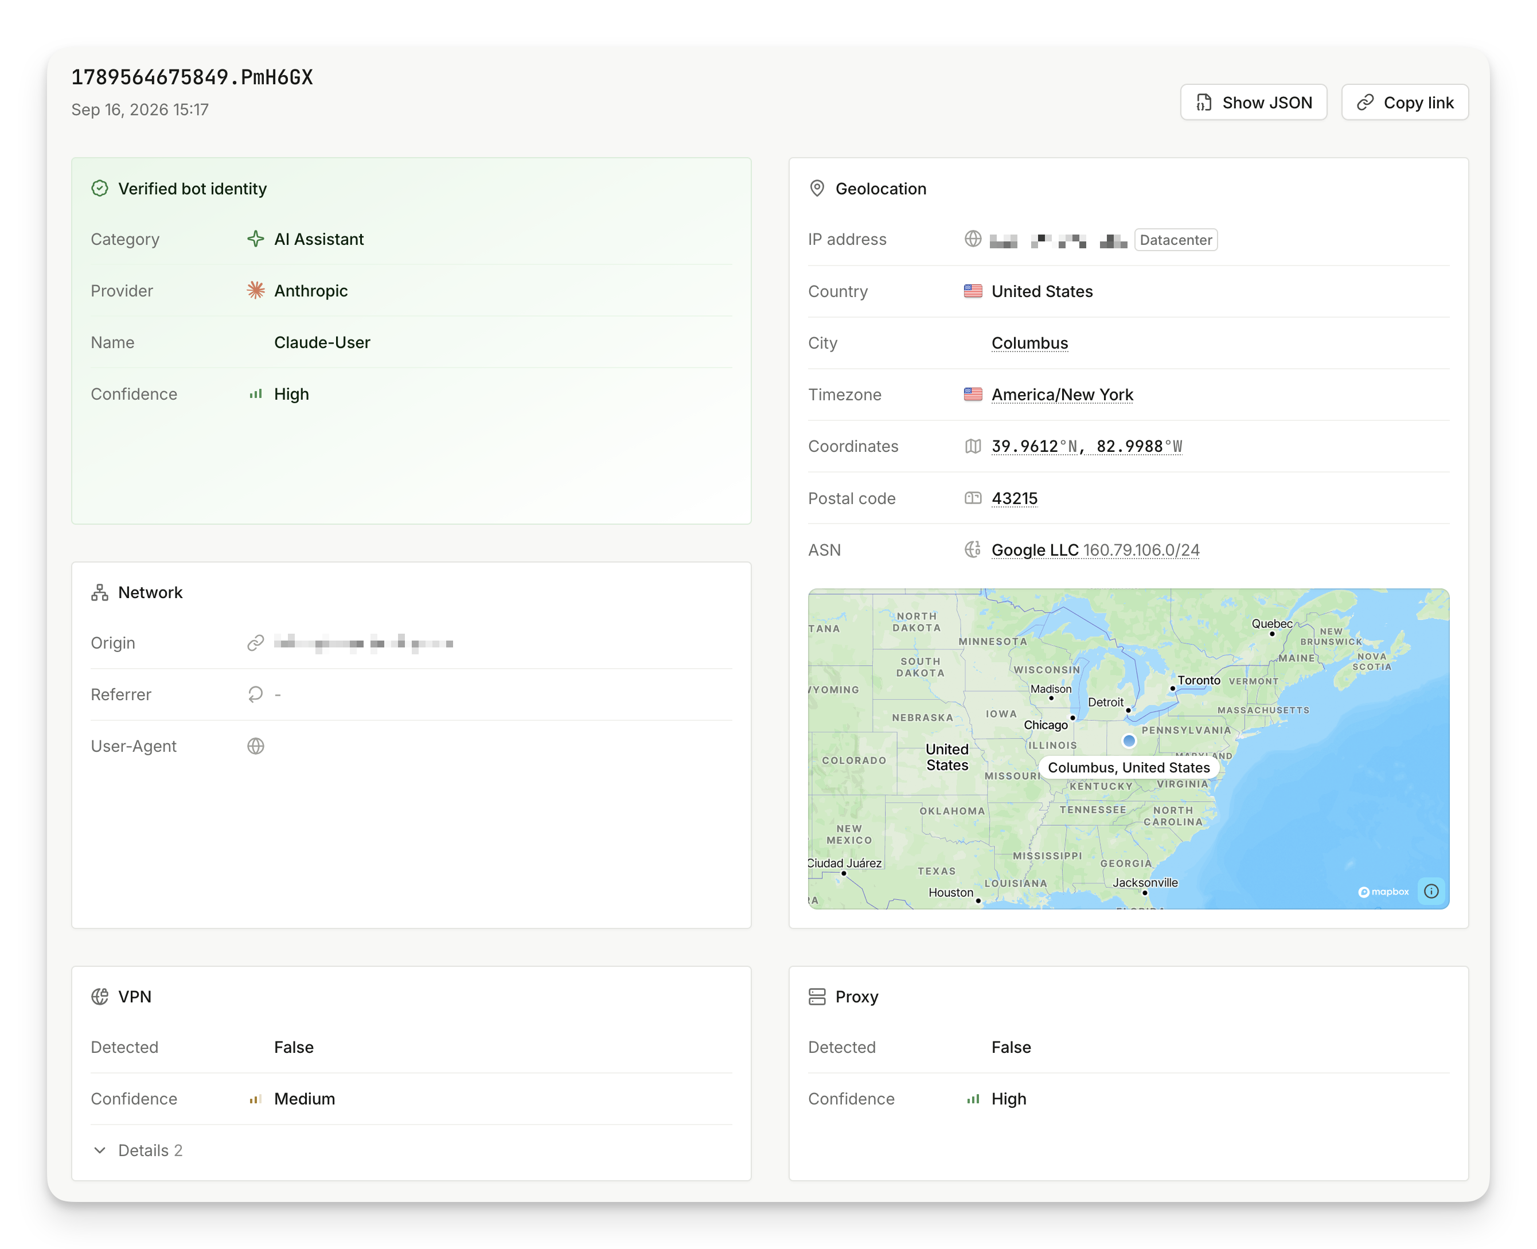
Task: Select the AI Assistant category value
Action: point(319,239)
